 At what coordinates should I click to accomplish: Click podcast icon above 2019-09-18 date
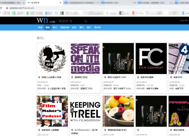pyautogui.click(x=138, y=130)
